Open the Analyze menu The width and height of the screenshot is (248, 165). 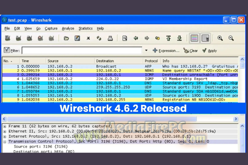pos(68,29)
